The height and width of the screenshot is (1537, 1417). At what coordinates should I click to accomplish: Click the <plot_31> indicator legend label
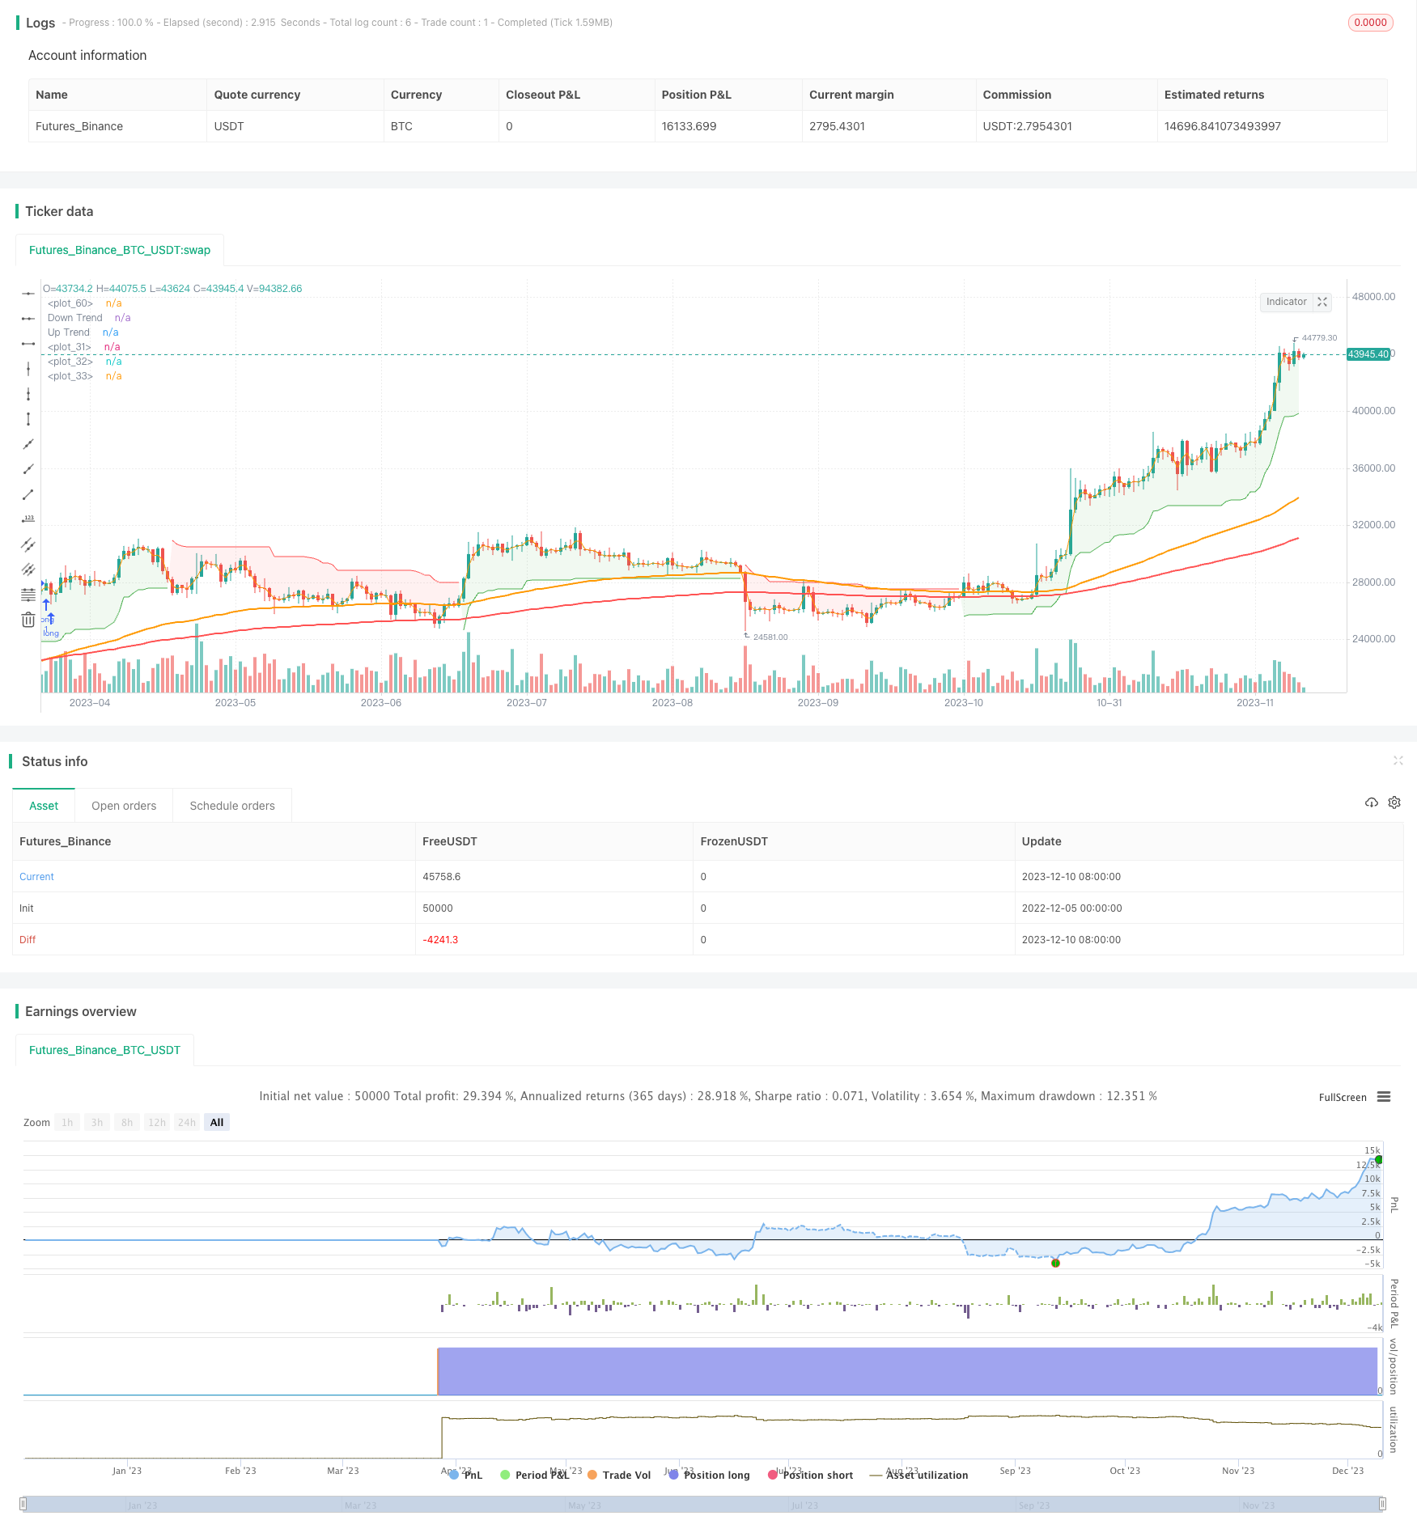pyautogui.click(x=70, y=347)
